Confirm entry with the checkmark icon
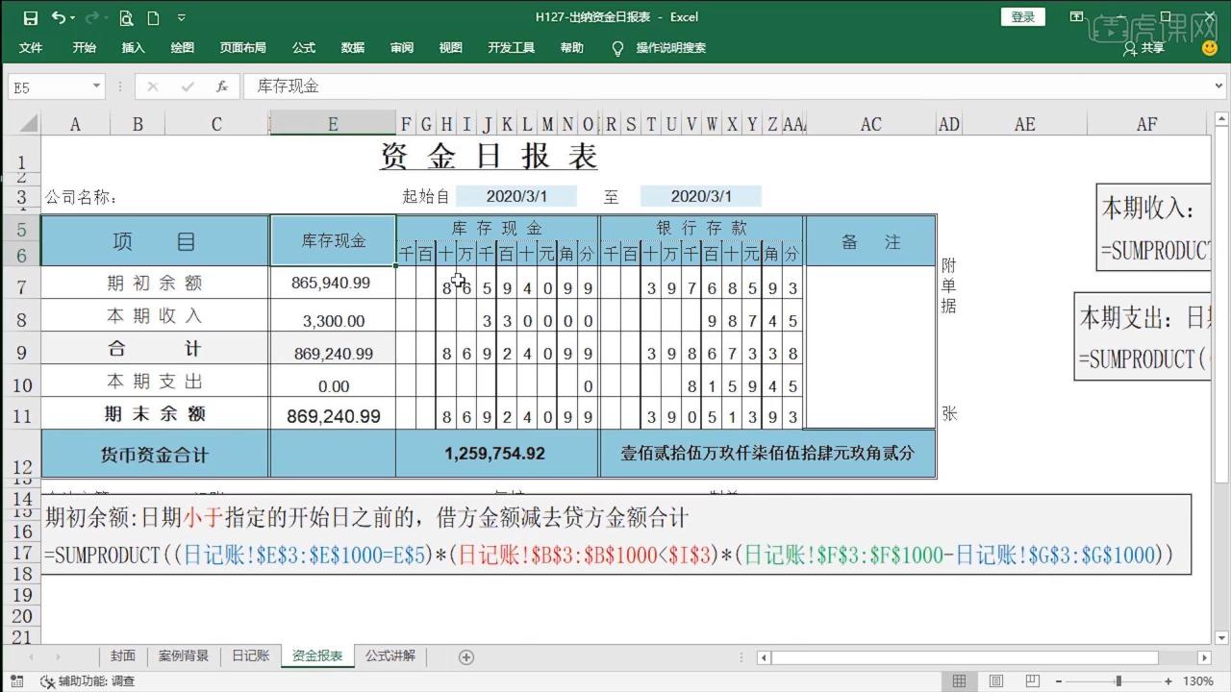 188,86
